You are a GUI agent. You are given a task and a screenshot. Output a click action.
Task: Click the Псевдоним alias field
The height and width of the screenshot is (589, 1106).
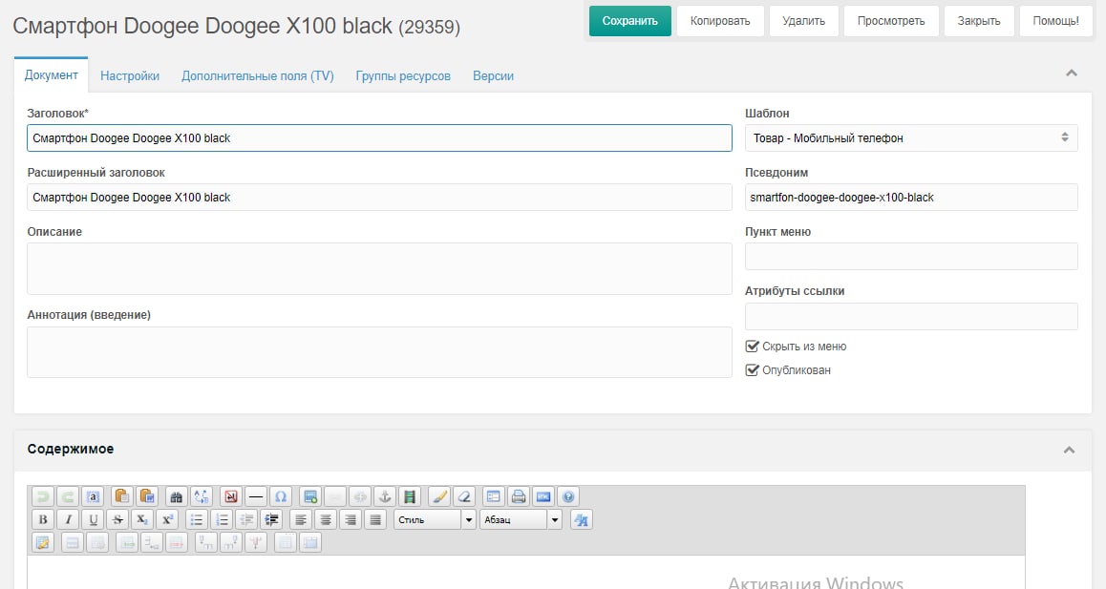click(911, 198)
